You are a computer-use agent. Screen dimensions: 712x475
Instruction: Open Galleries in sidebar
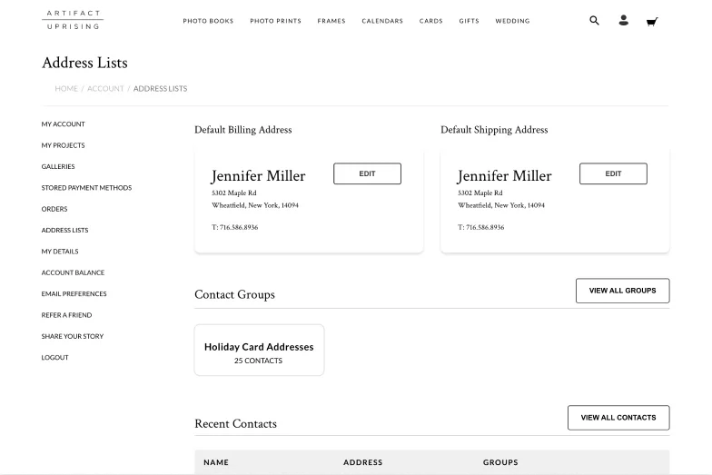[x=58, y=167]
